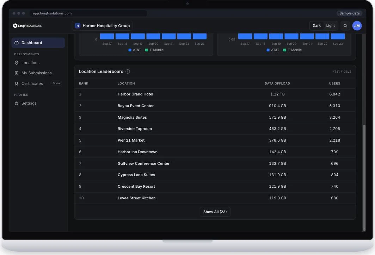Click the Settings gear icon
The width and height of the screenshot is (375, 255).
17,103
